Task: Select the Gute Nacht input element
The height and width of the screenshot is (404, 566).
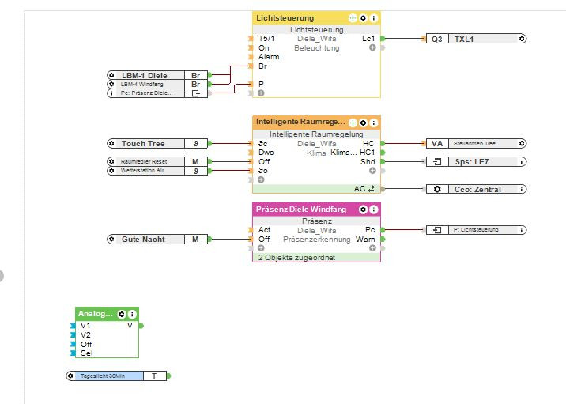Action: 157,239
